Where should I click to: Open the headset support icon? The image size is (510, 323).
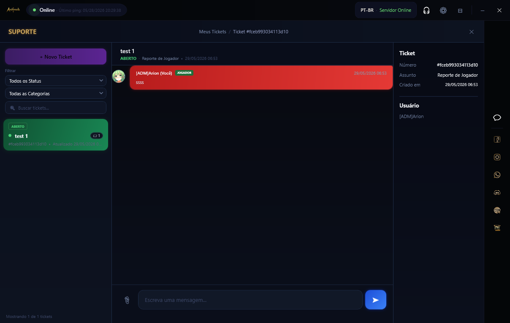[426, 11]
